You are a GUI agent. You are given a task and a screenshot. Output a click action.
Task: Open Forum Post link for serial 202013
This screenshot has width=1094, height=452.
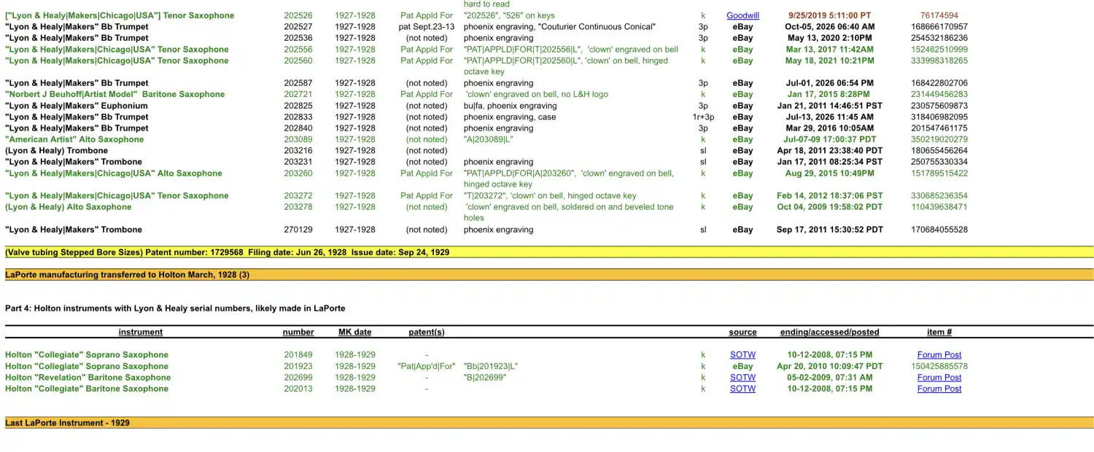939,389
